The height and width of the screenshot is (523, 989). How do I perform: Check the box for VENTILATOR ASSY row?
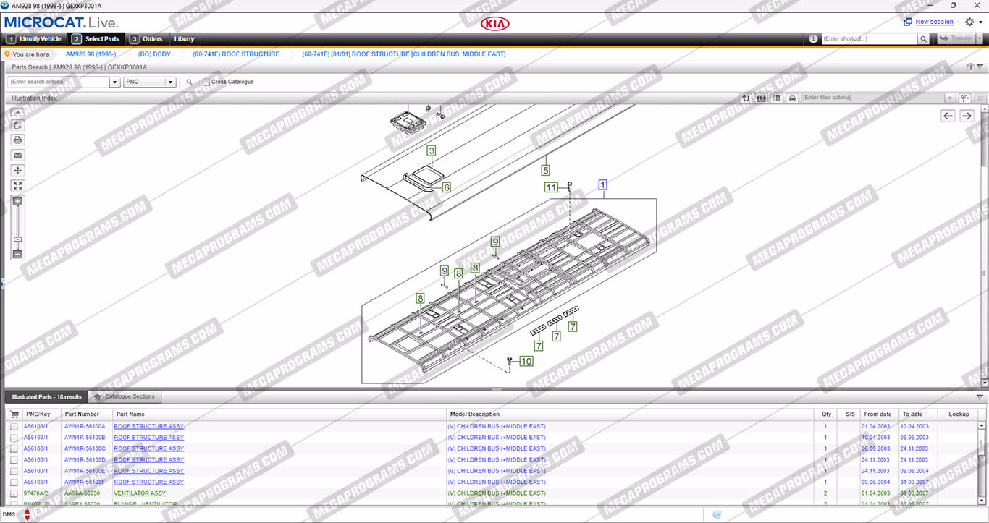tap(14, 493)
